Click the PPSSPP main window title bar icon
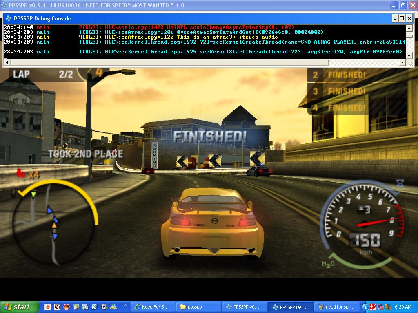Screen dimensions: 418x313 coord(4,5)
